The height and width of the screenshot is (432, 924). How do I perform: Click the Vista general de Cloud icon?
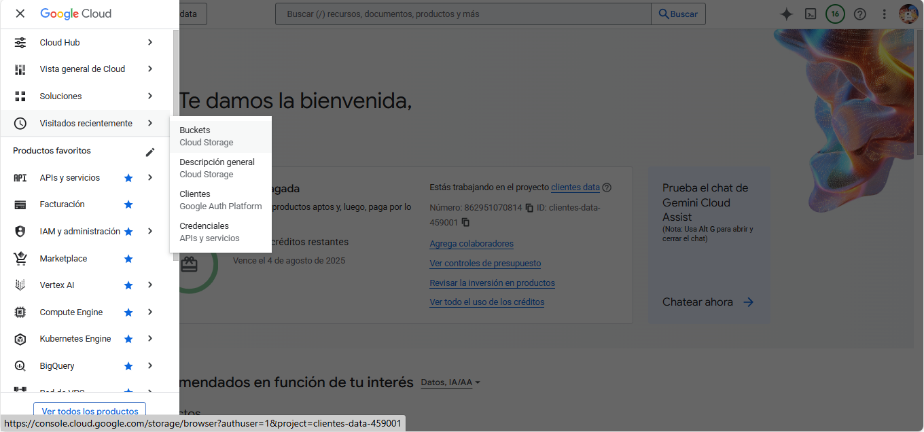[x=20, y=69]
